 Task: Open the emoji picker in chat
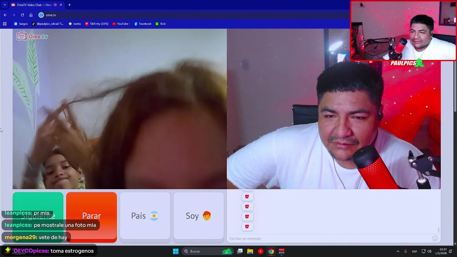coord(435,238)
